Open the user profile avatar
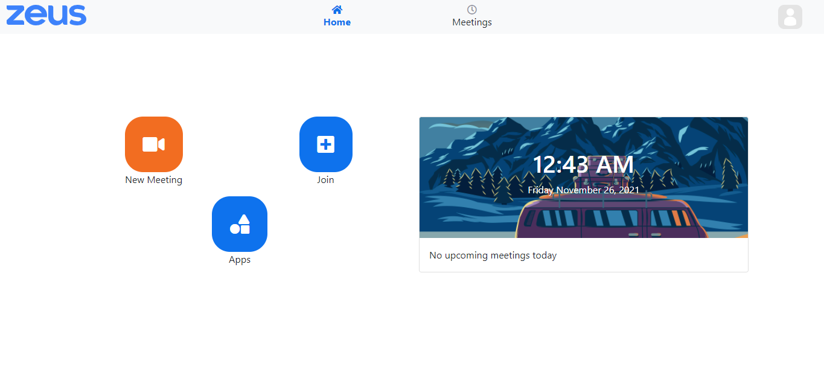 tap(790, 17)
